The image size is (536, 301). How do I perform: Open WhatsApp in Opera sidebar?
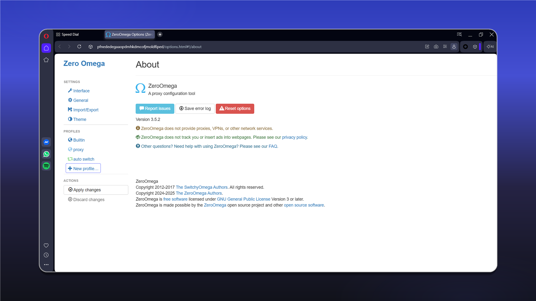[x=46, y=154]
